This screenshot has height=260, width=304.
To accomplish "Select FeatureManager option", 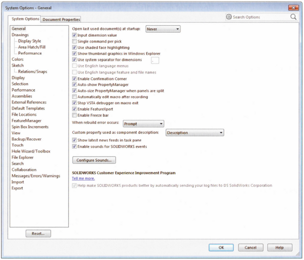I will (x=27, y=121).
